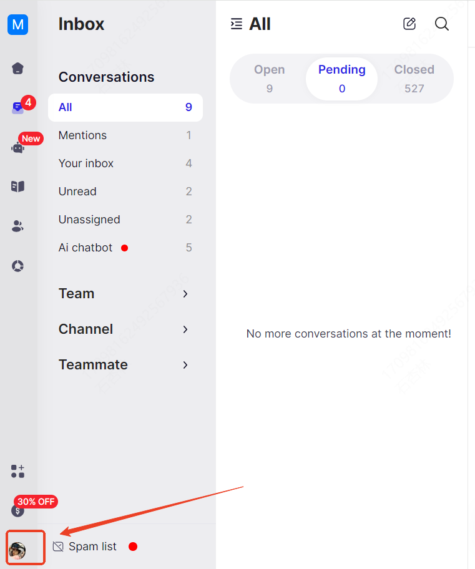Open conversation search
Image resolution: width=475 pixels, height=569 pixels.
(x=441, y=24)
